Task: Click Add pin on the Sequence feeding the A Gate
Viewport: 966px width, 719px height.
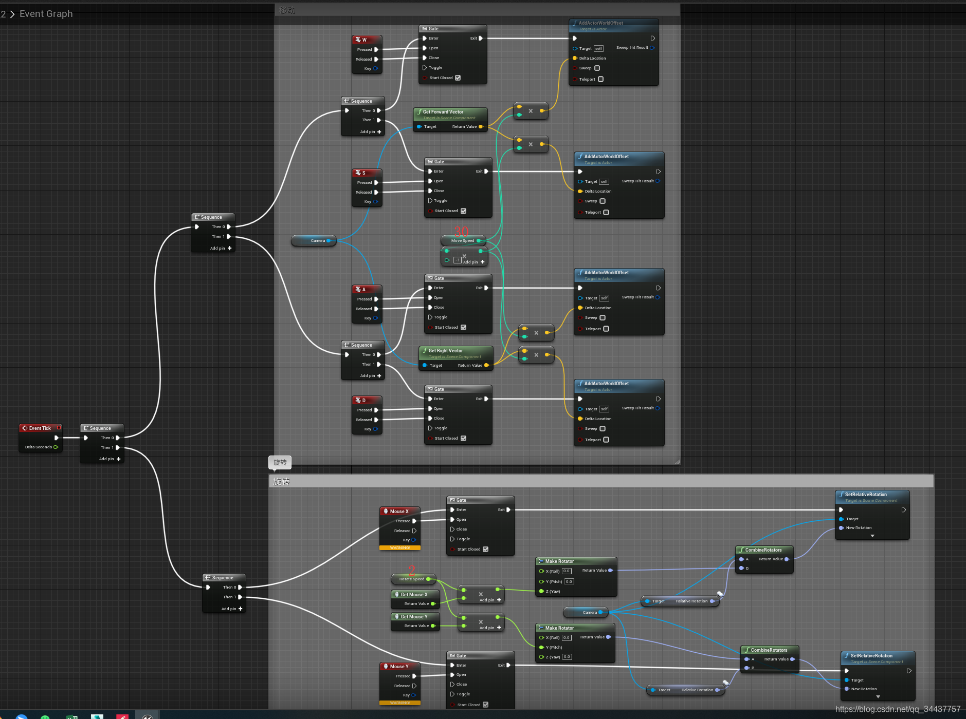Action: click(371, 375)
